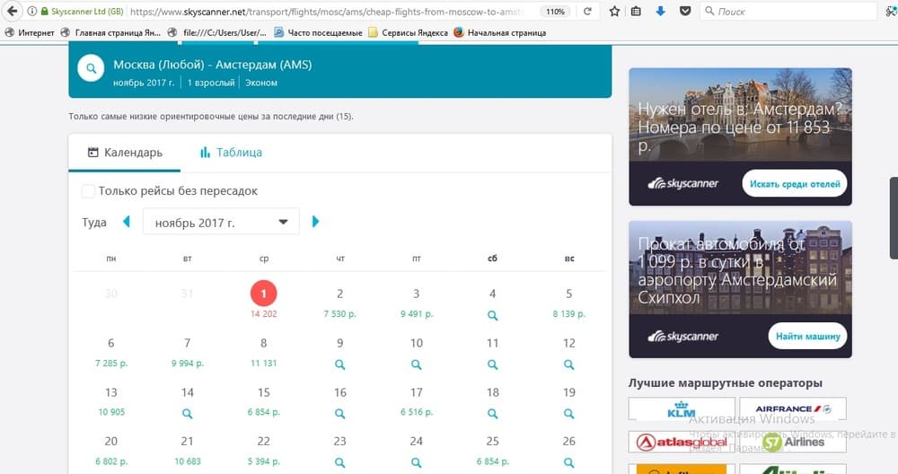
Task: Click the Искать среди отелей button
Action: (795, 184)
